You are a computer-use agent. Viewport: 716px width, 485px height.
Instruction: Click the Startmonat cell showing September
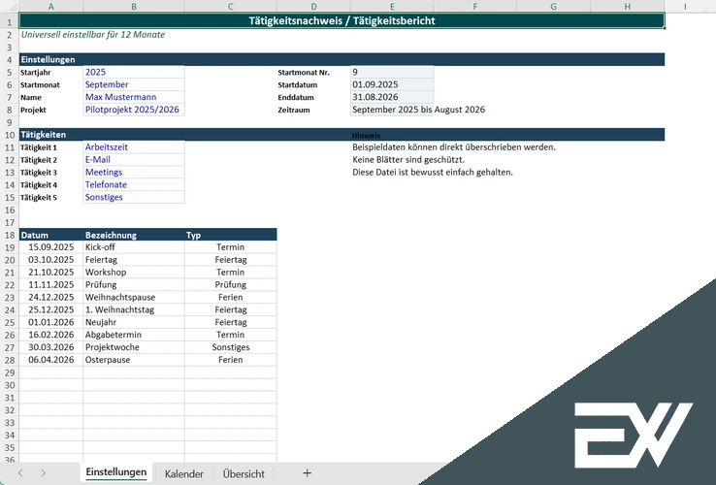(x=133, y=84)
